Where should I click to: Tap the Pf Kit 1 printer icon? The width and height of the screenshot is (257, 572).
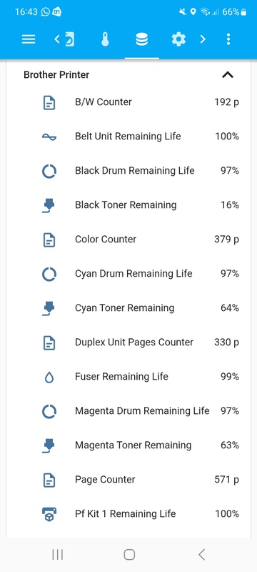pyautogui.click(x=49, y=514)
